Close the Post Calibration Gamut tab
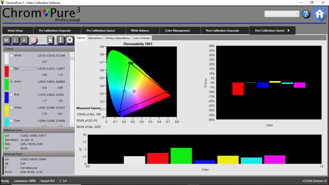 click(x=288, y=30)
